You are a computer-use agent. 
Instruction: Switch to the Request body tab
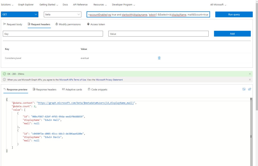click(13, 24)
